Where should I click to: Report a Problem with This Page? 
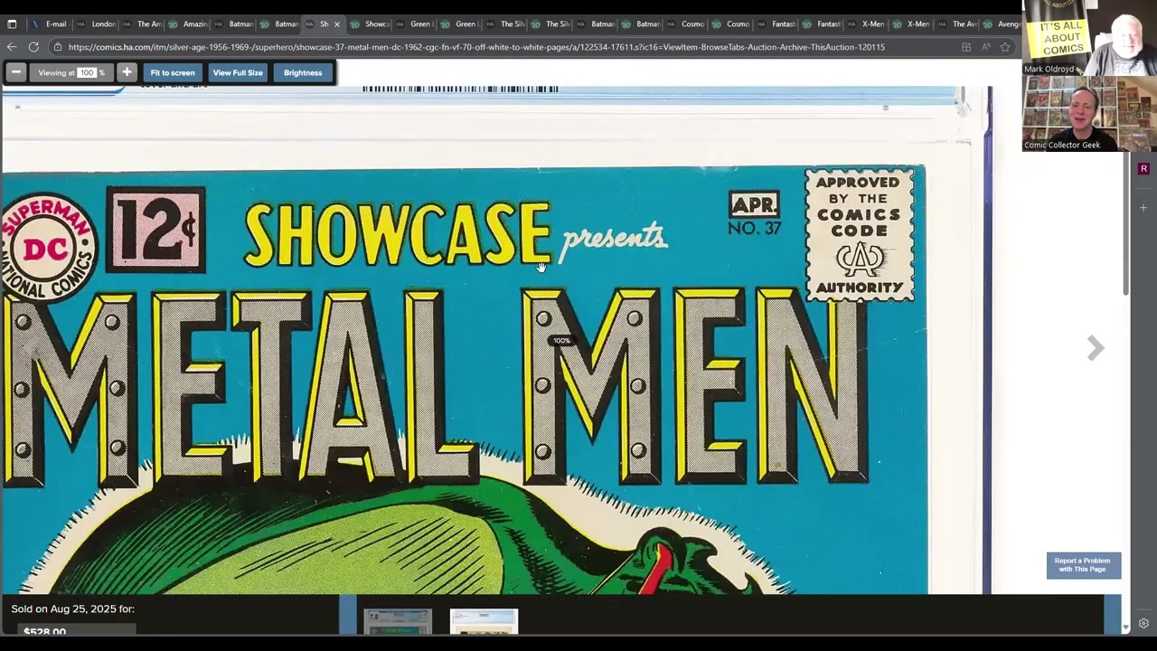[x=1083, y=565]
